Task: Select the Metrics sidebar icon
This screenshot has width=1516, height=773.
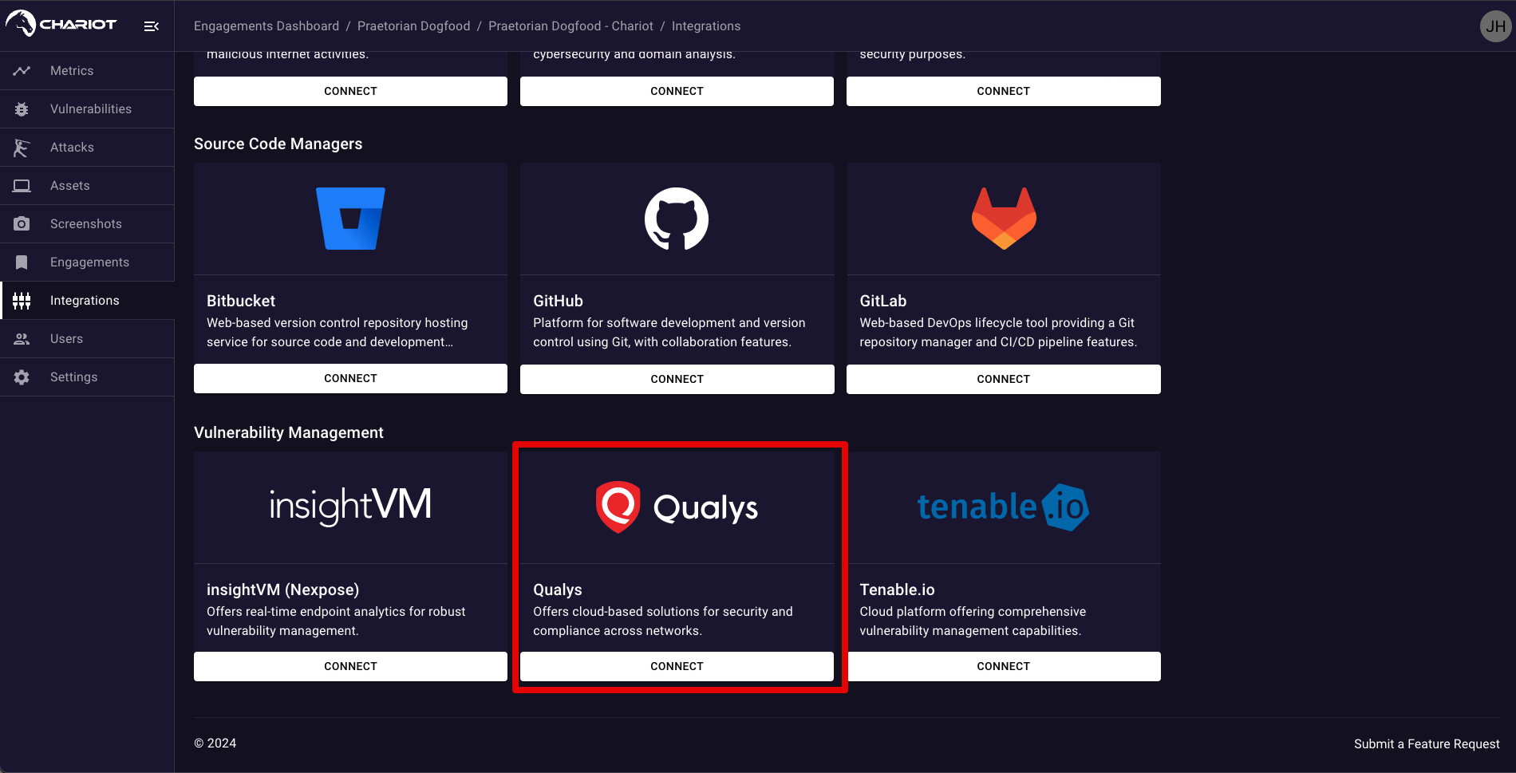Action: click(x=22, y=70)
